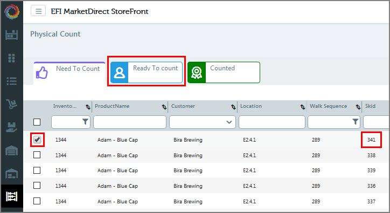This screenshot has width=390, height=213.
Task: Open the hand truck sidebar icon
Action: click(x=12, y=104)
